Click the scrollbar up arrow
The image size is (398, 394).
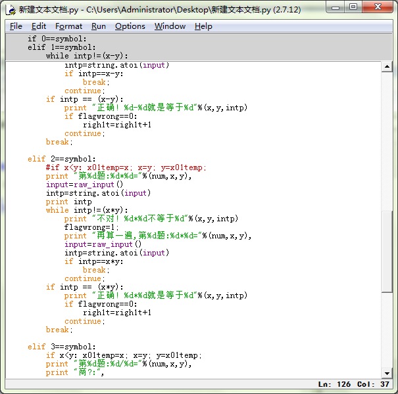[x=387, y=66]
